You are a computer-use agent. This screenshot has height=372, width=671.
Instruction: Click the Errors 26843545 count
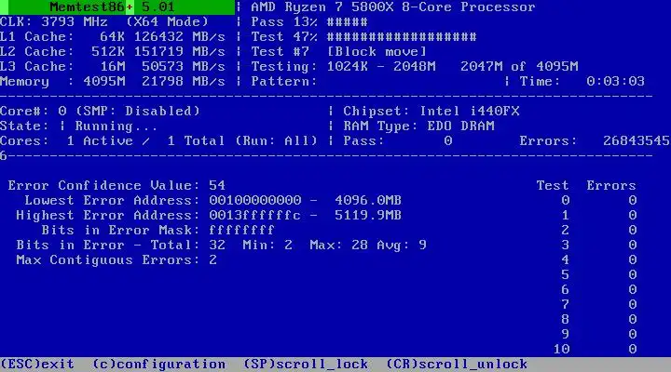pos(595,141)
